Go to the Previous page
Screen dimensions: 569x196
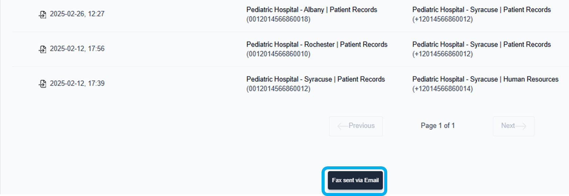[x=356, y=126]
